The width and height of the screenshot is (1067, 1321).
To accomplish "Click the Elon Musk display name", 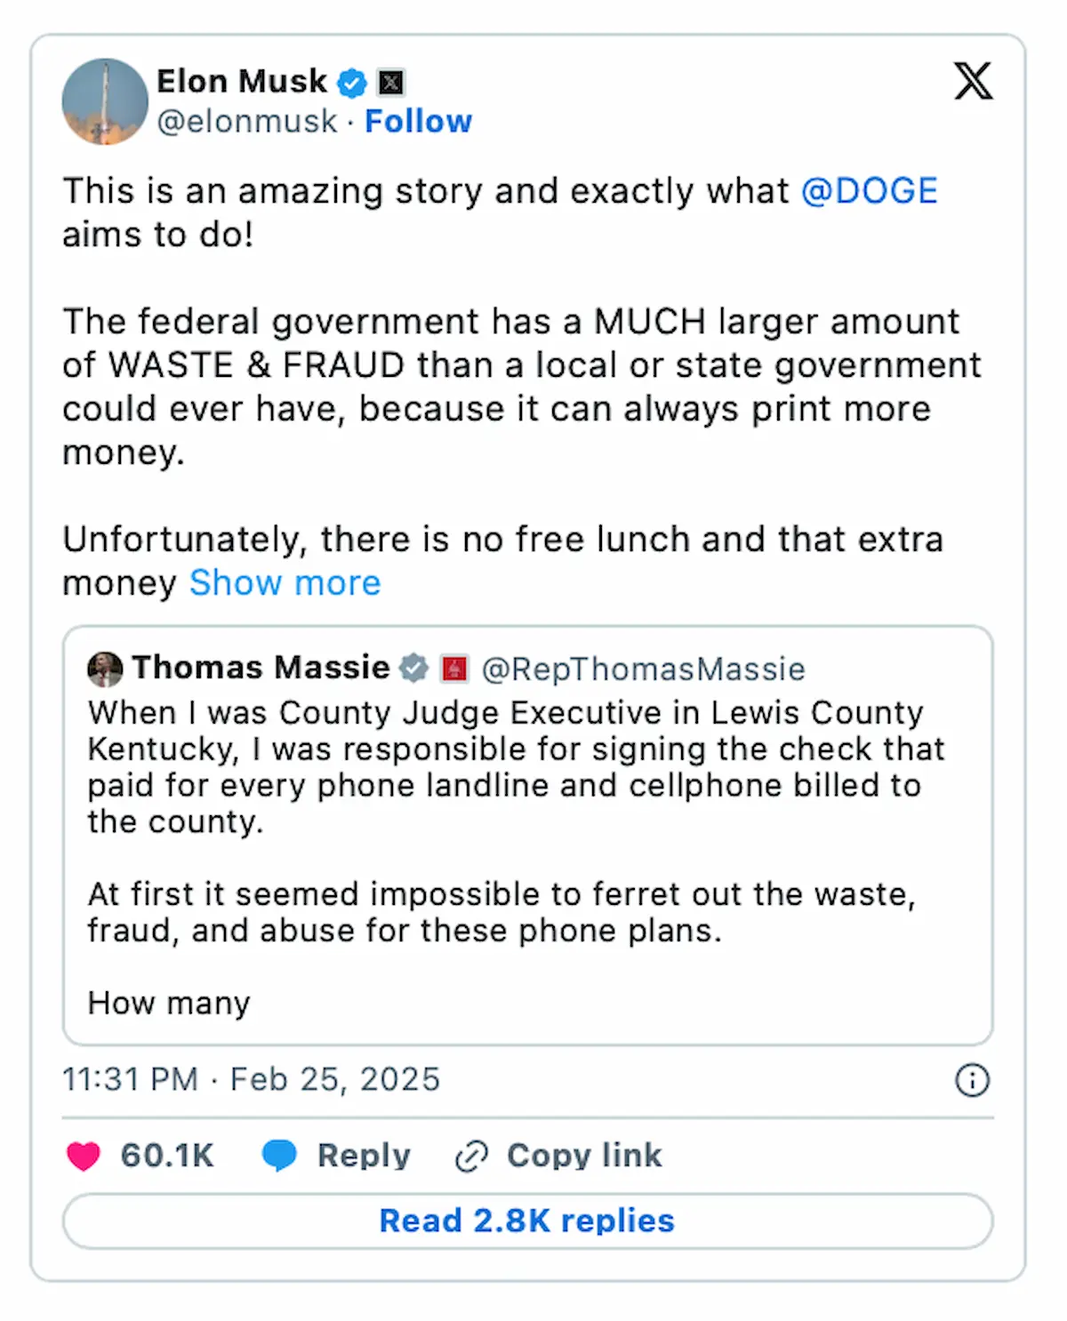I will (x=242, y=82).
